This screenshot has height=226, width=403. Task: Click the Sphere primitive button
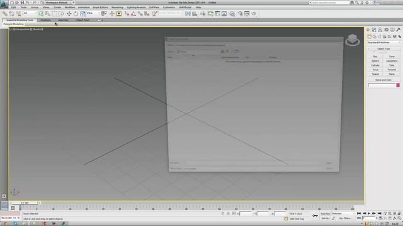click(375, 61)
